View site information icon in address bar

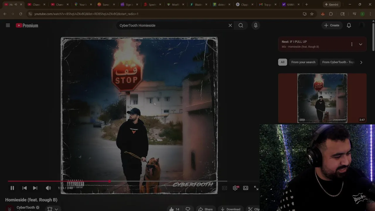[30, 14]
